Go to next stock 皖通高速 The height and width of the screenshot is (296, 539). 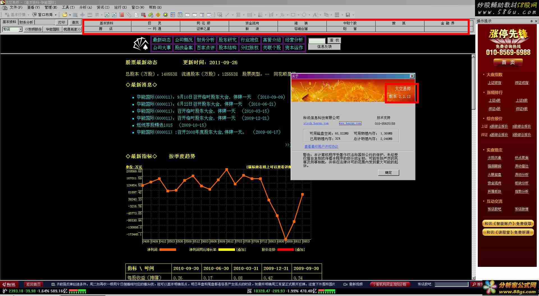(x=72, y=29)
